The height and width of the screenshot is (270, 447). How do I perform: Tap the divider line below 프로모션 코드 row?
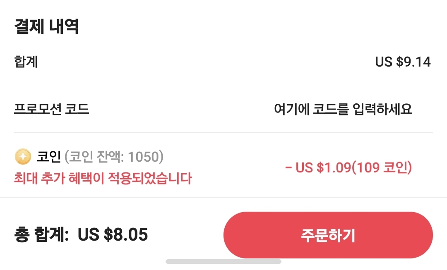coord(223,133)
